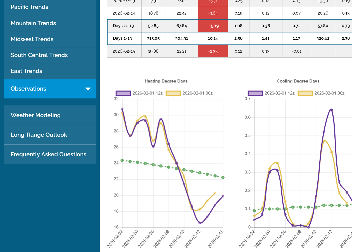
Task: Navigate to East Trends
Action: coord(26,71)
